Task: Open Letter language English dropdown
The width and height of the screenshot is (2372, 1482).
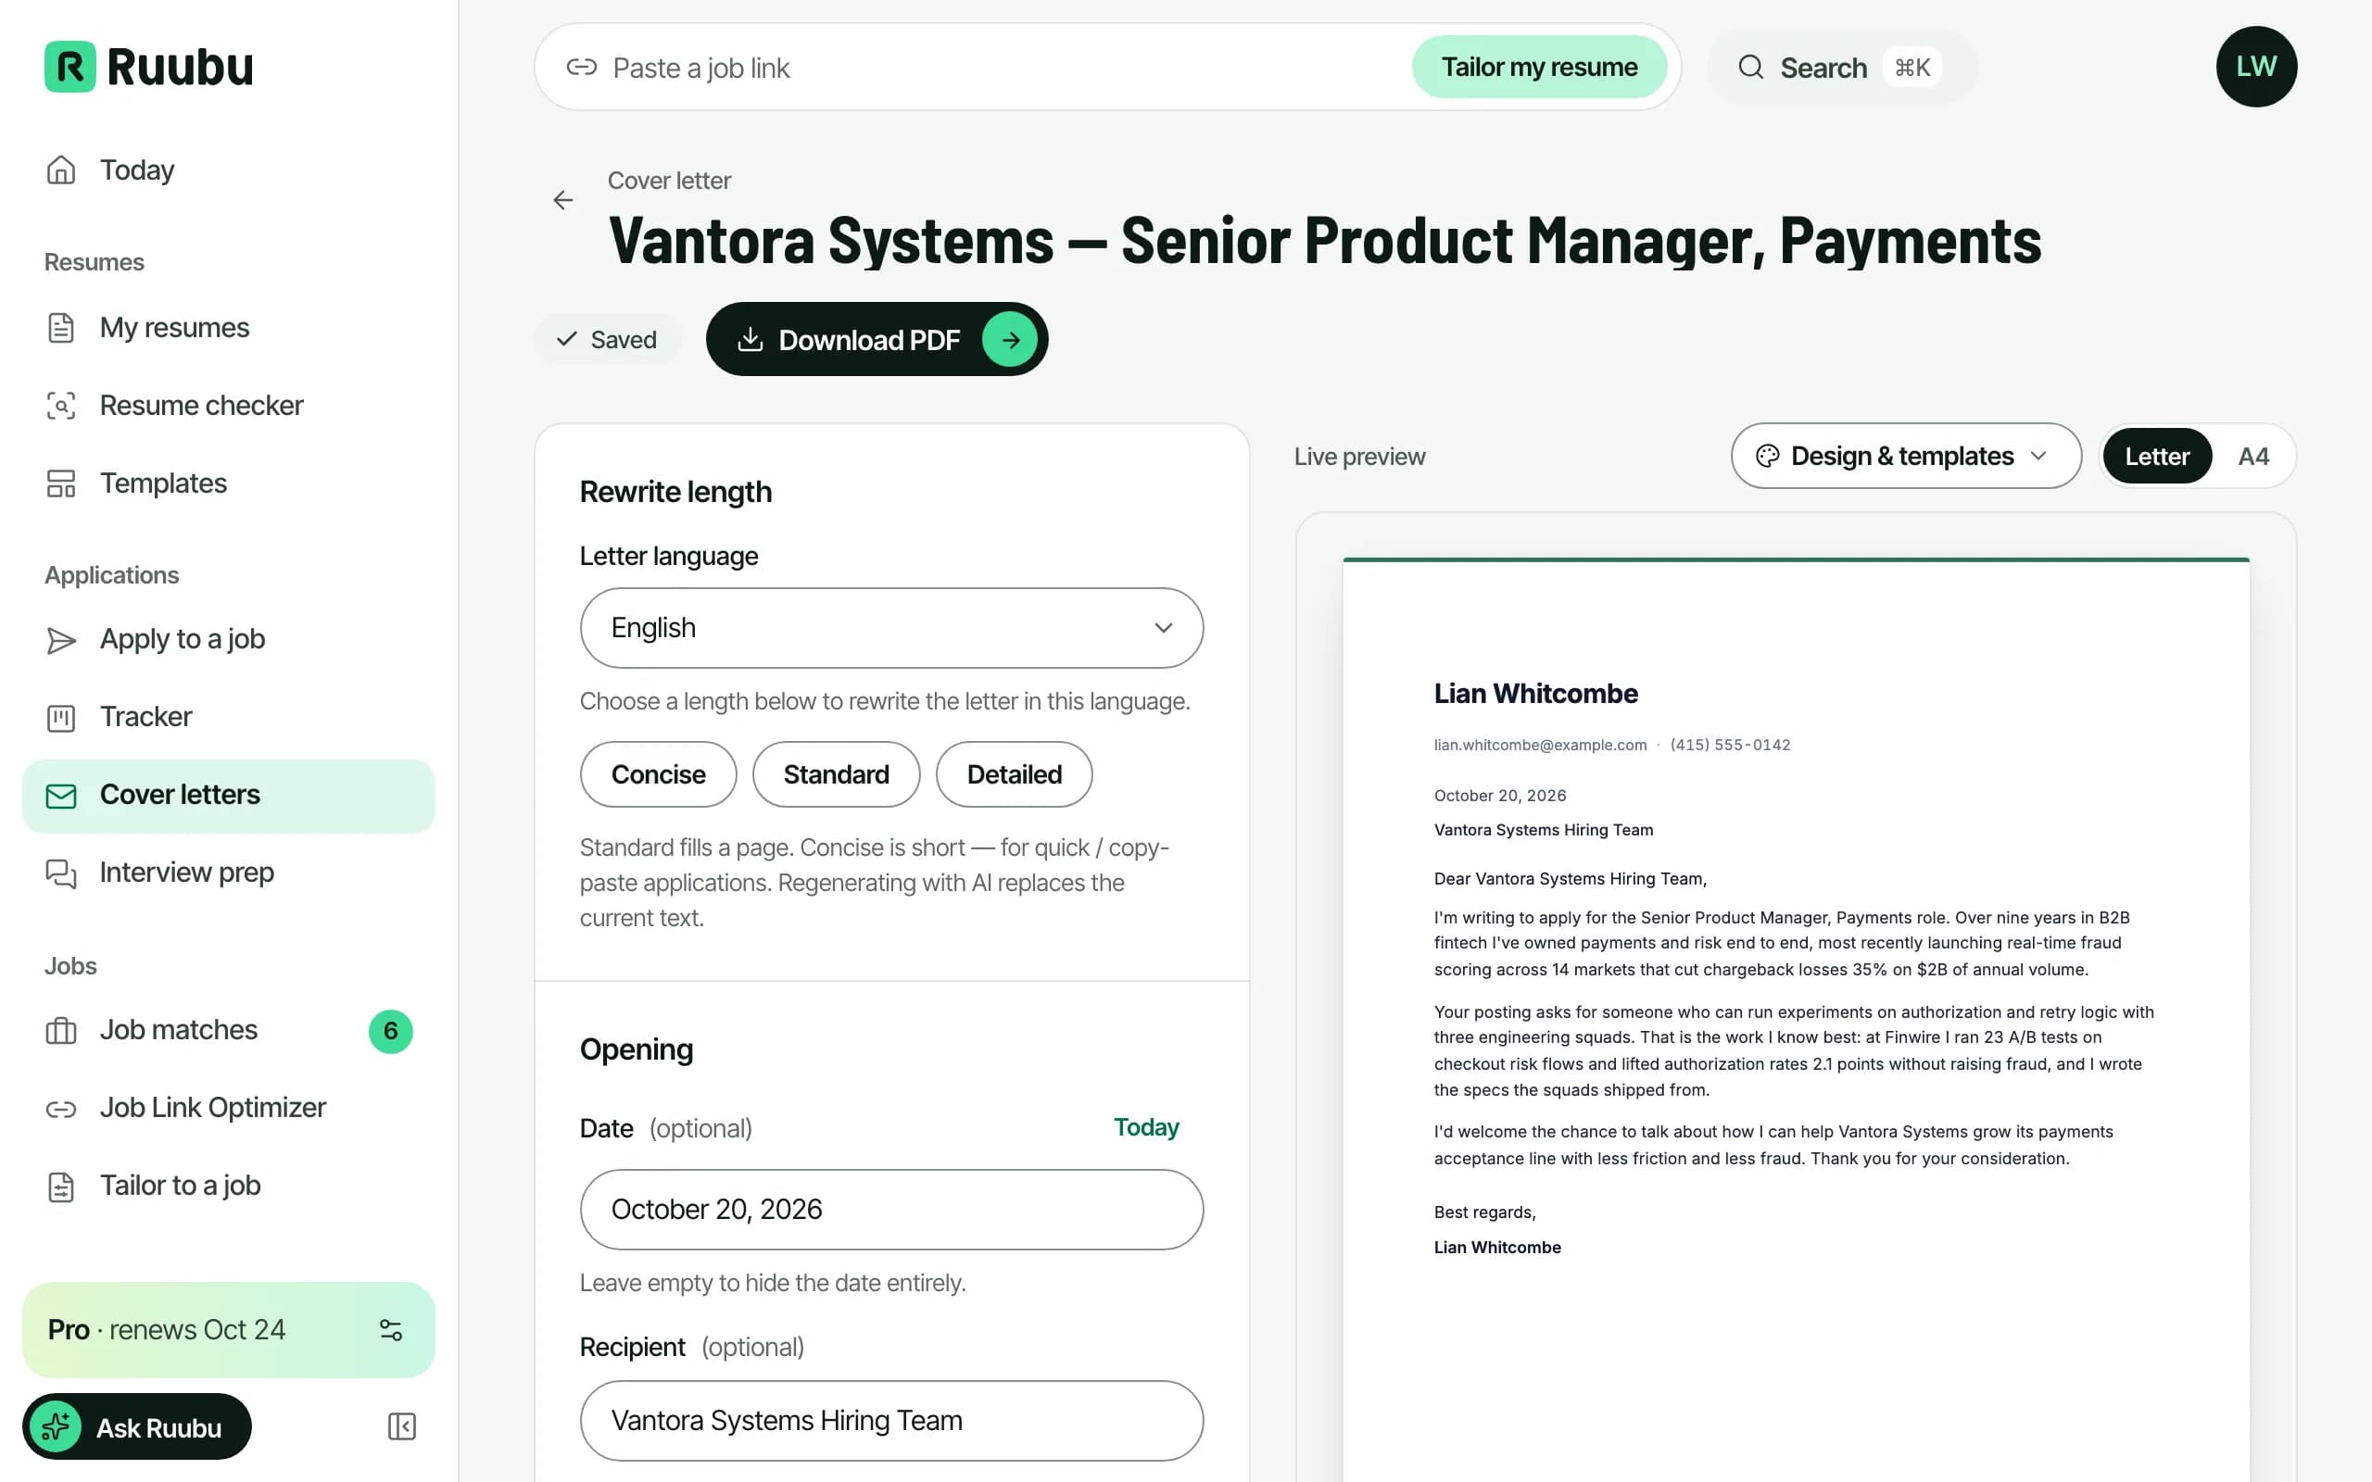Action: point(891,628)
